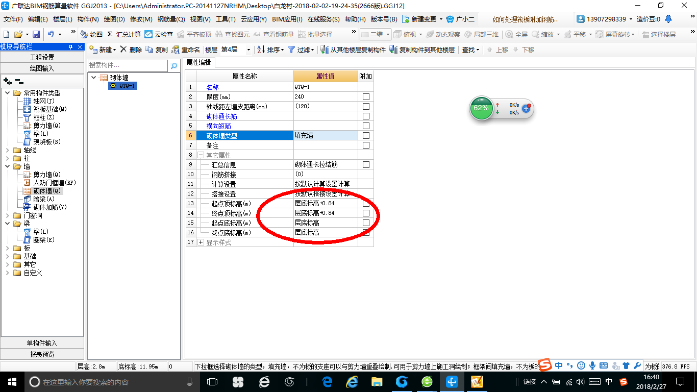Click 重命名 rename component
This screenshot has height=392, width=697.
tap(186, 50)
